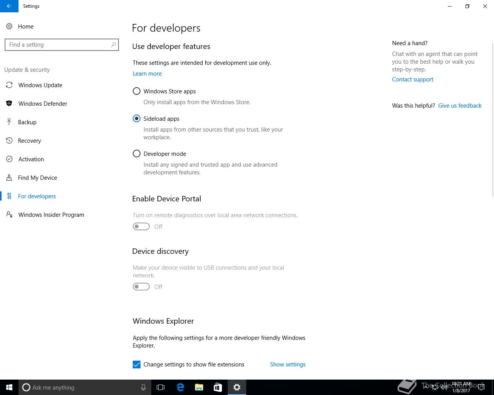The height and width of the screenshot is (395, 494).
Task: Click the Learn more link
Action: tap(147, 74)
